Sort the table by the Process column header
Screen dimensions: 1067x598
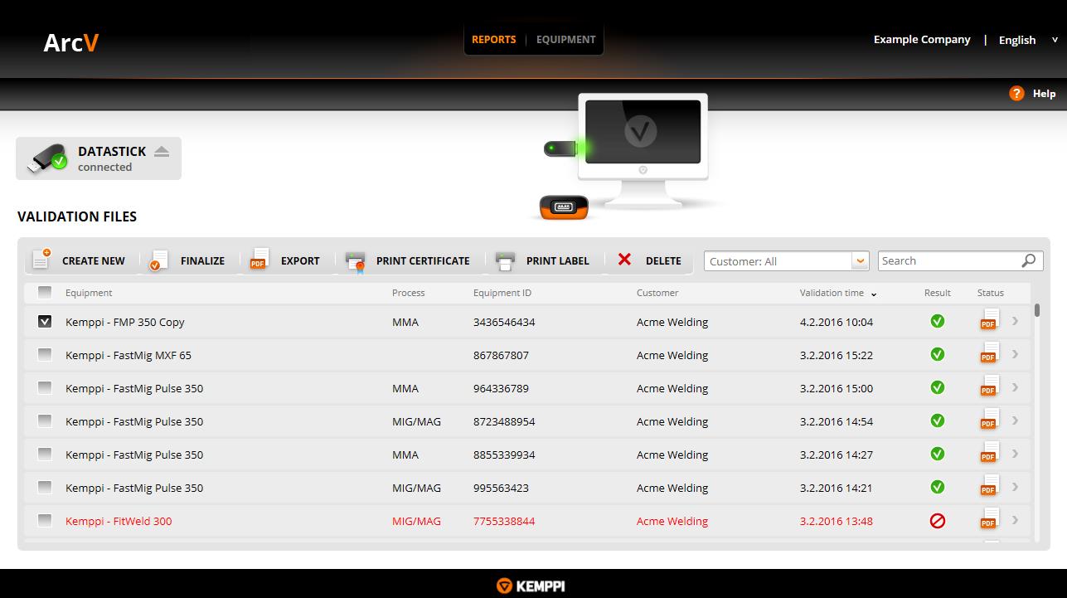coord(409,293)
